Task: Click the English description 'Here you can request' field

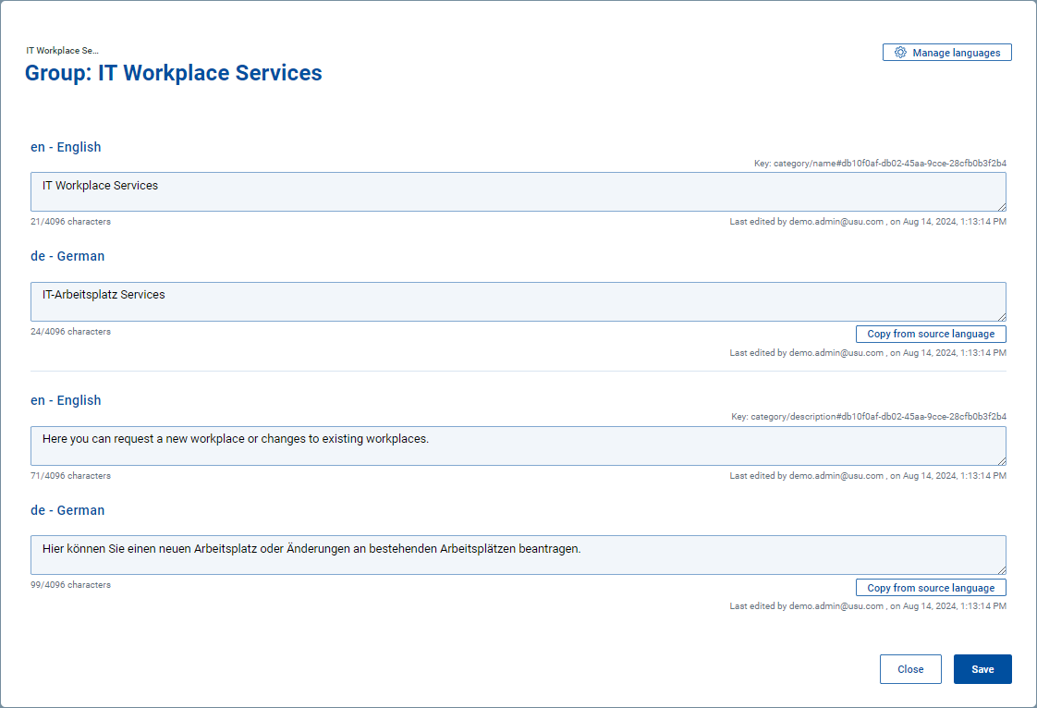Action: pos(518,446)
